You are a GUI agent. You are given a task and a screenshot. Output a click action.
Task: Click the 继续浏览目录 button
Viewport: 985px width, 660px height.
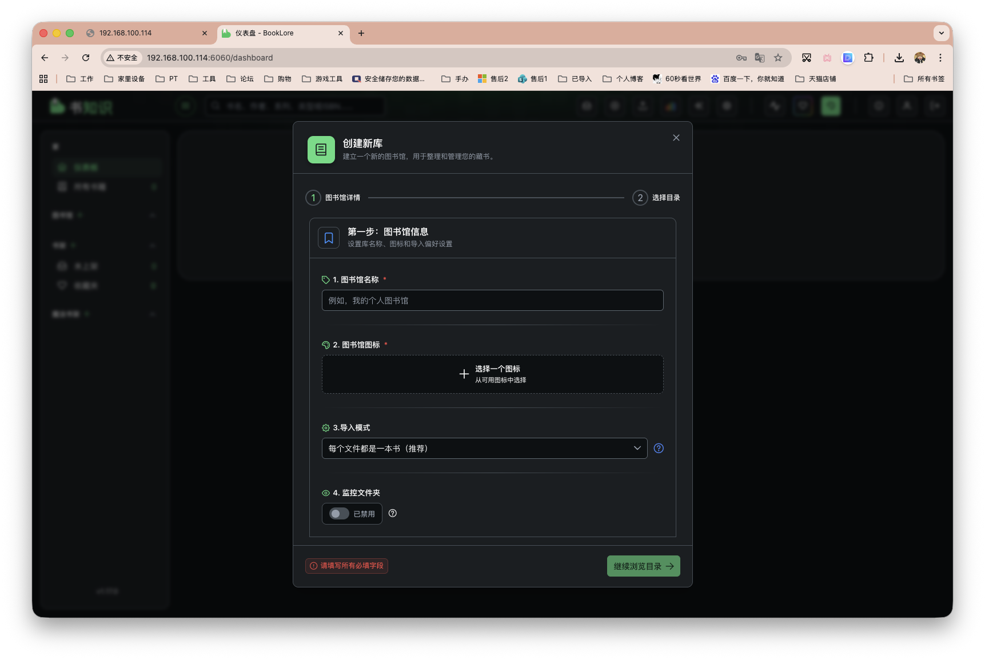(643, 566)
